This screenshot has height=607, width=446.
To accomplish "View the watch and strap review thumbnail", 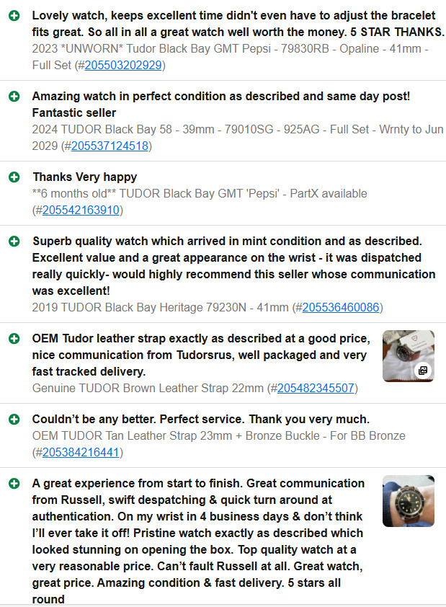I will pos(409,355).
